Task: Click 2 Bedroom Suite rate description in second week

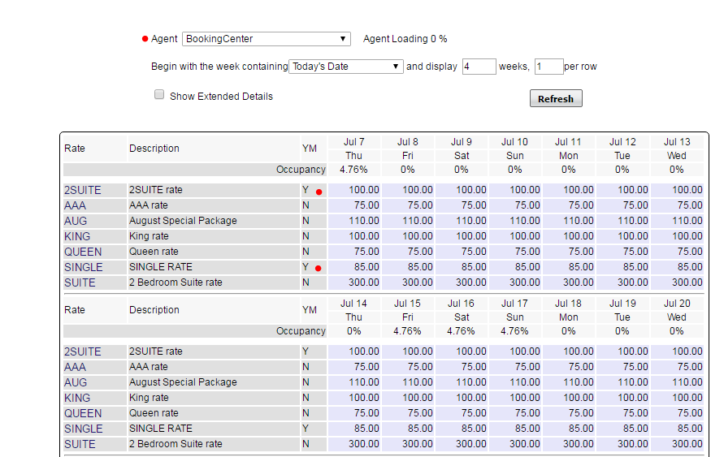Action: [176, 444]
